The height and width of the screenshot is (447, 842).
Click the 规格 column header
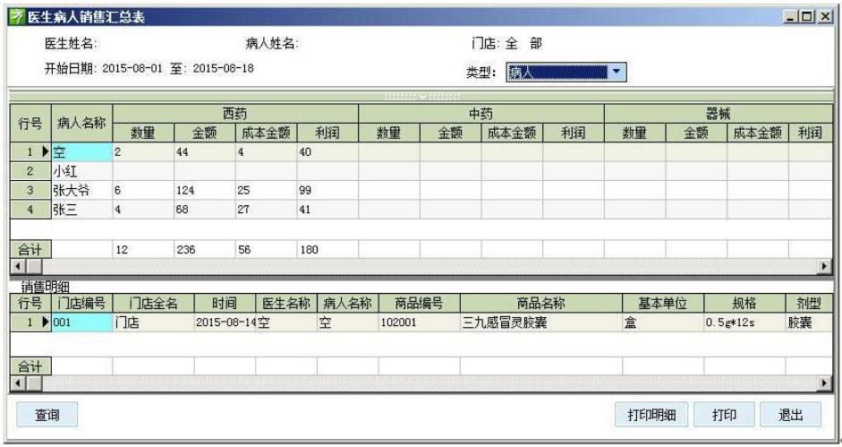(x=744, y=304)
